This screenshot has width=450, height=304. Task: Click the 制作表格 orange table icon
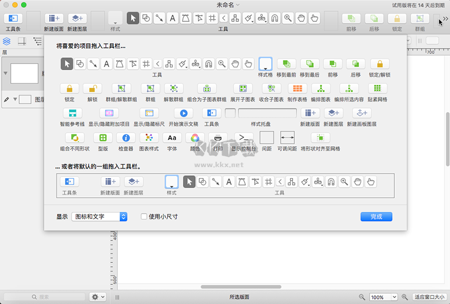pos(296,88)
